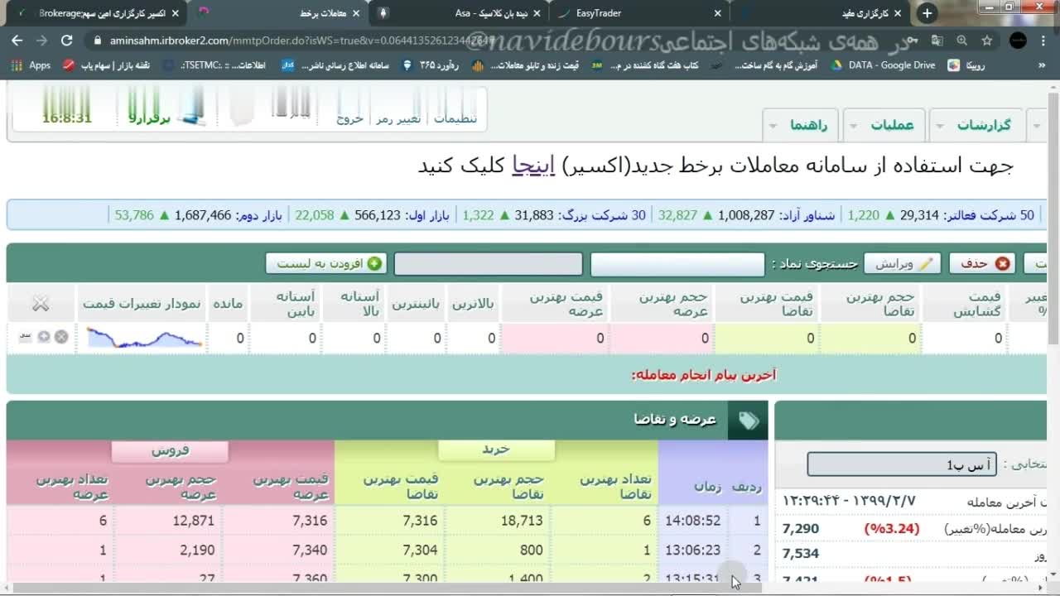The image size is (1060, 596).
Task: Close the 'Asa - دیده بان کلاسیک' tab
Action: (x=537, y=13)
